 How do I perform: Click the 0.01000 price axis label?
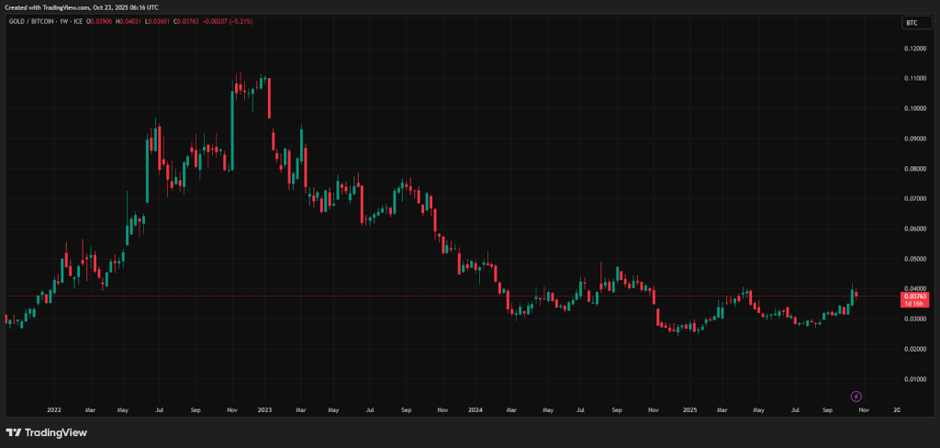915,378
